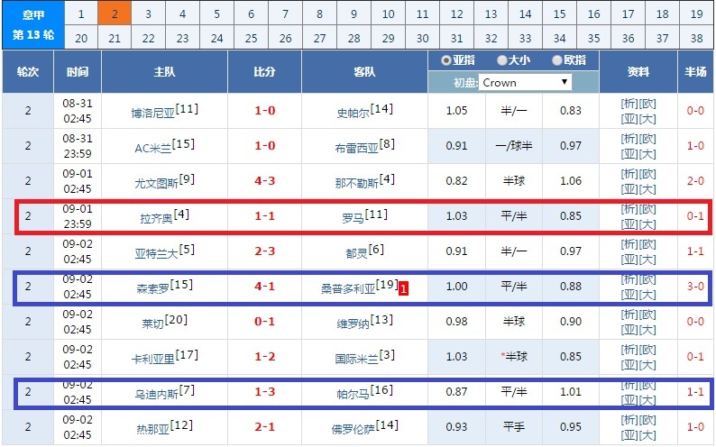Open team page for 乌迪内斯

point(156,394)
